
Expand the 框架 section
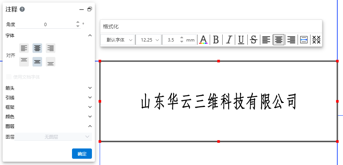(90, 107)
